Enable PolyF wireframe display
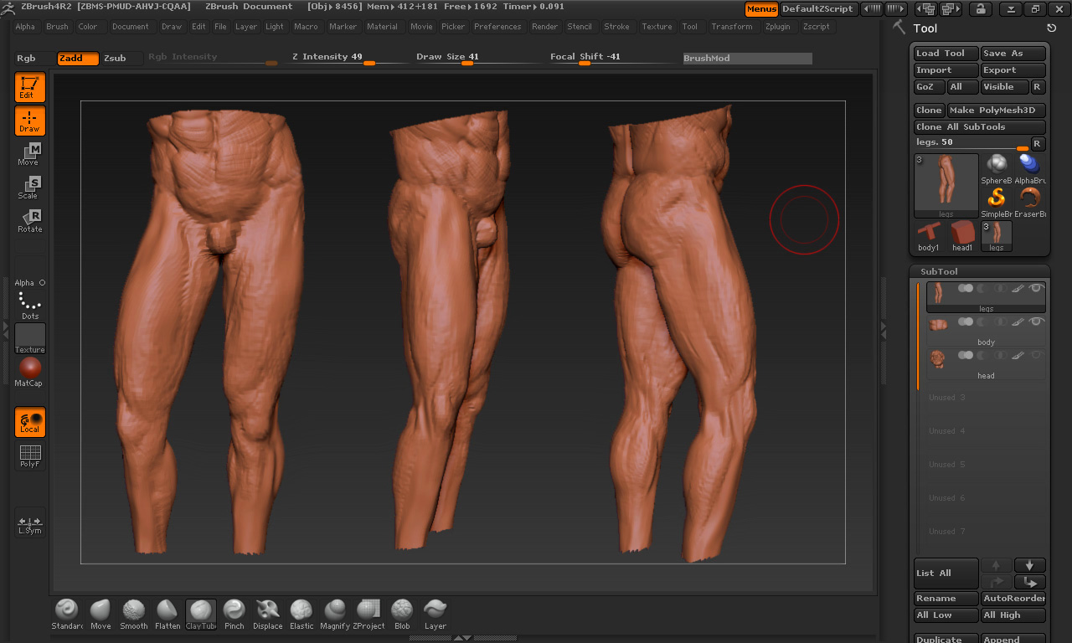Screen dimensions: 1072x643 tap(29, 456)
